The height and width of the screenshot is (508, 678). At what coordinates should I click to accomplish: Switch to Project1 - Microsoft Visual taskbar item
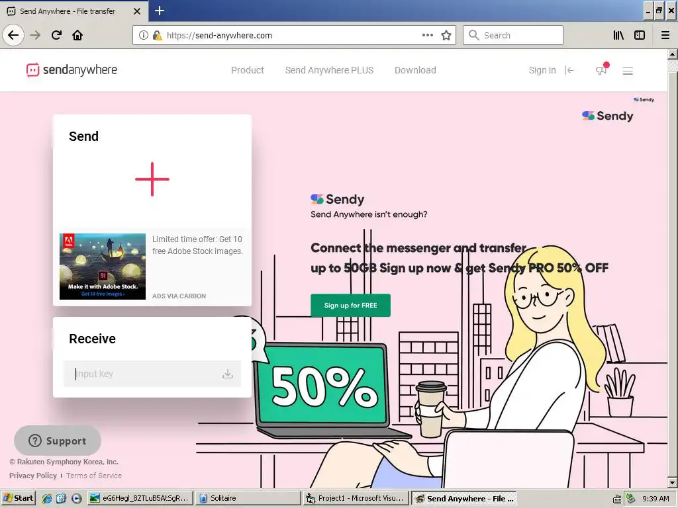356,498
